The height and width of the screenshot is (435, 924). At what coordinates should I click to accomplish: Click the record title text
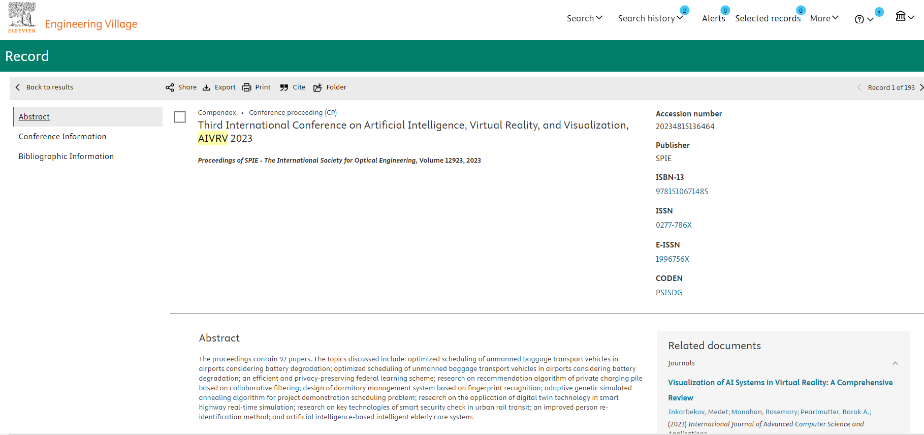413,132
